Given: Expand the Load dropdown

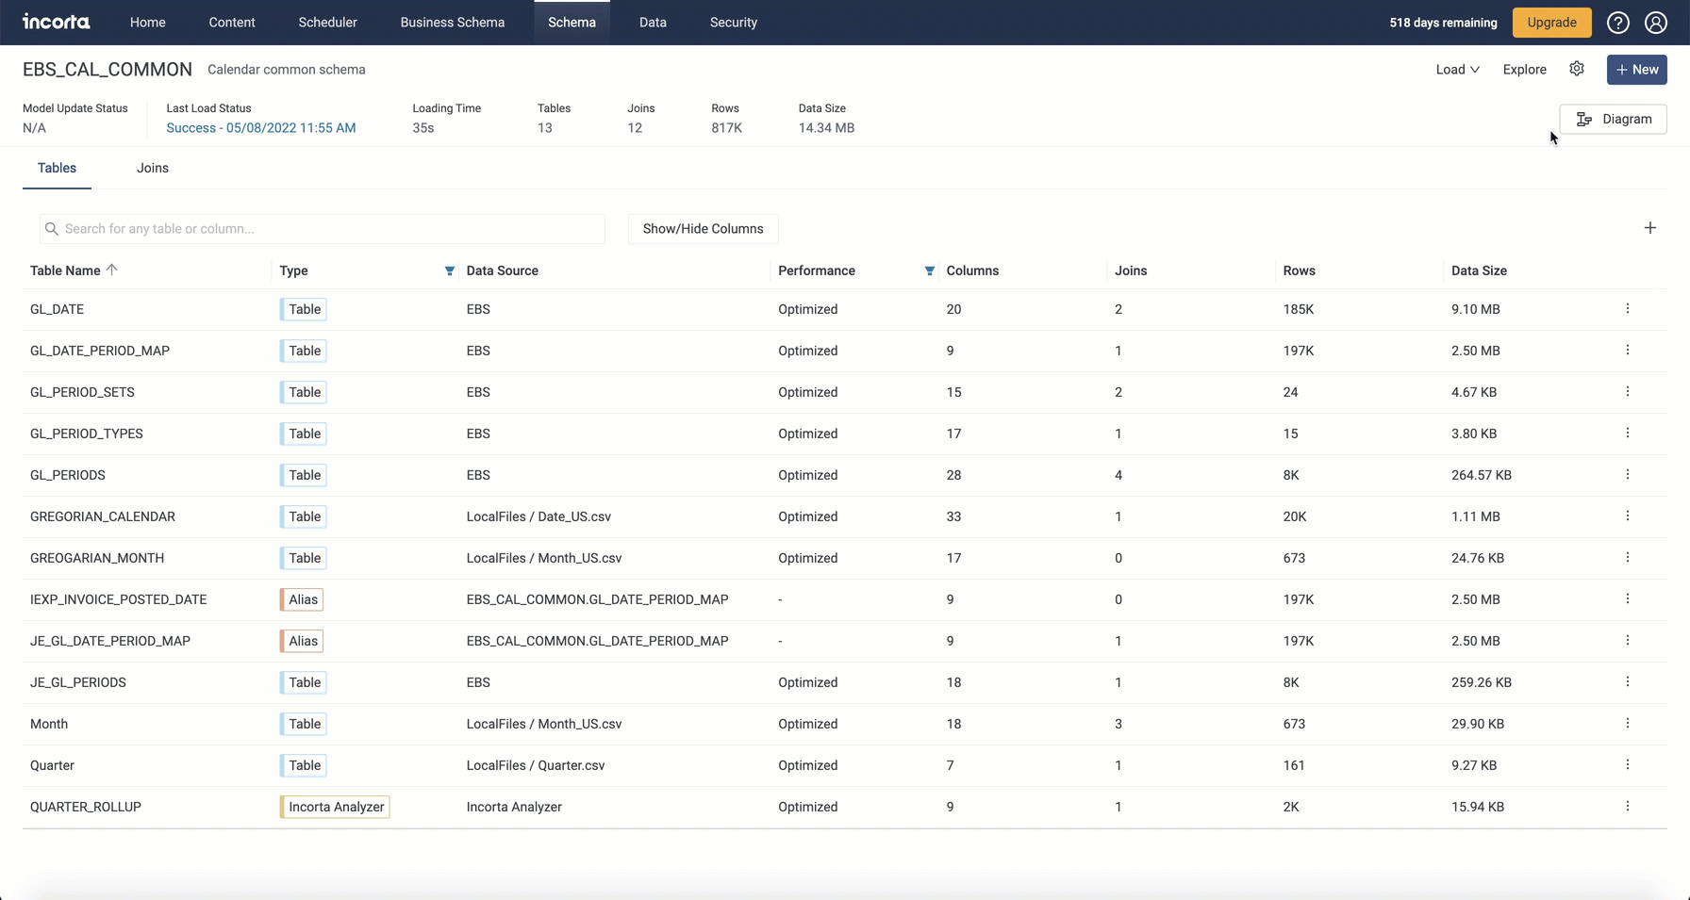Looking at the screenshot, I should [x=1457, y=70].
